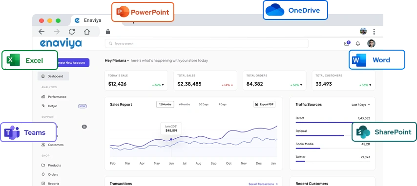Select the 12 Months range option
417x186 pixels.
165,104
